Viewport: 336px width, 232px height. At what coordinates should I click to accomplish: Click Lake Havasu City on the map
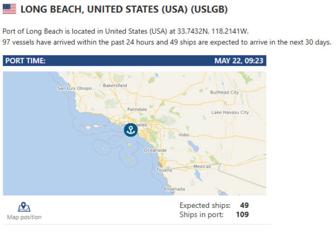[230, 112]
